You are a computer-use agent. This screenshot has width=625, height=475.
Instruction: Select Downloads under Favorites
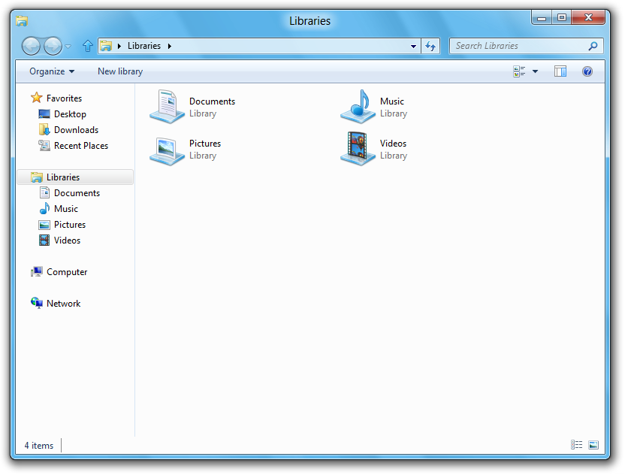76,130
